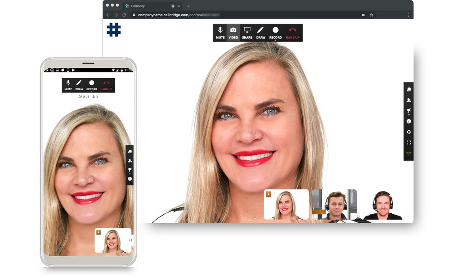Image resolution: width=452 pixels, height=278 pixels.
Task: Mute the microphone in the toolbar
Action: tap(220, 31)
